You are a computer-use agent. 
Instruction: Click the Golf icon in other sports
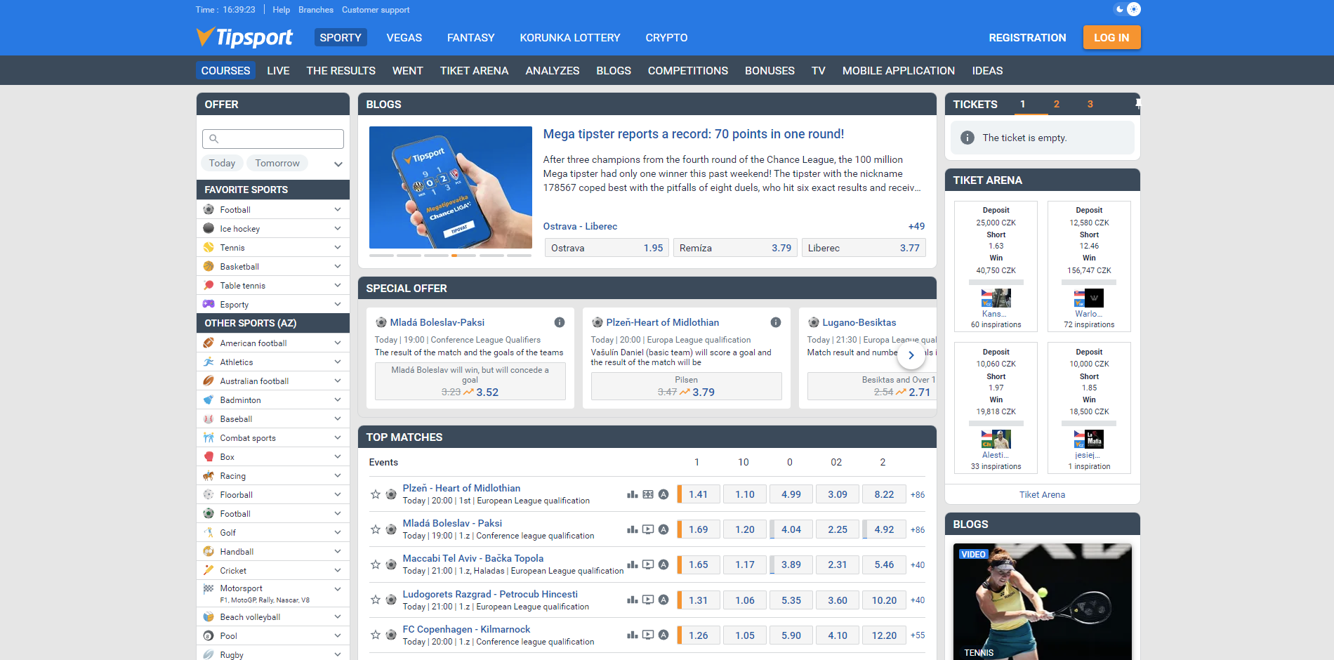209,532
